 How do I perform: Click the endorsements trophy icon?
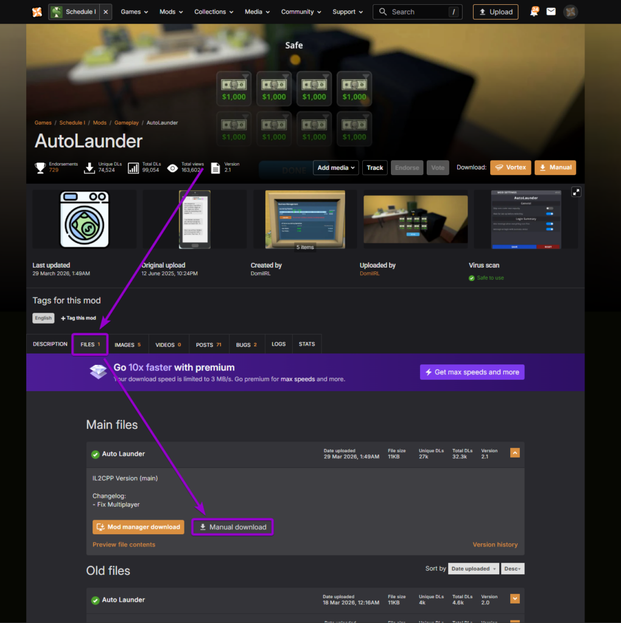(x=40, y=168)
